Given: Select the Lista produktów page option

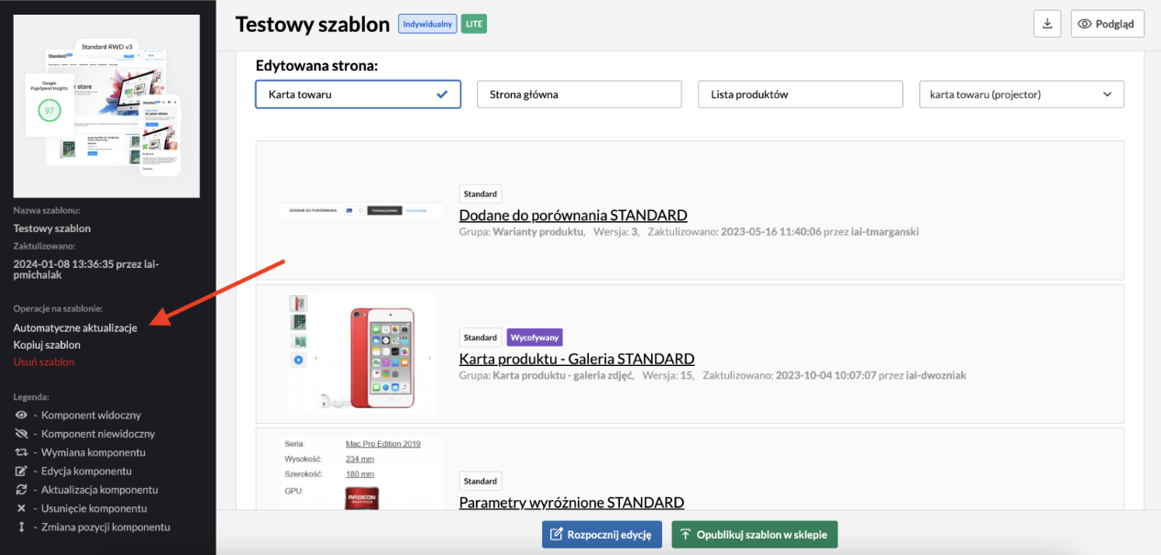Looking at the screenshot, I should coord(800,94).
